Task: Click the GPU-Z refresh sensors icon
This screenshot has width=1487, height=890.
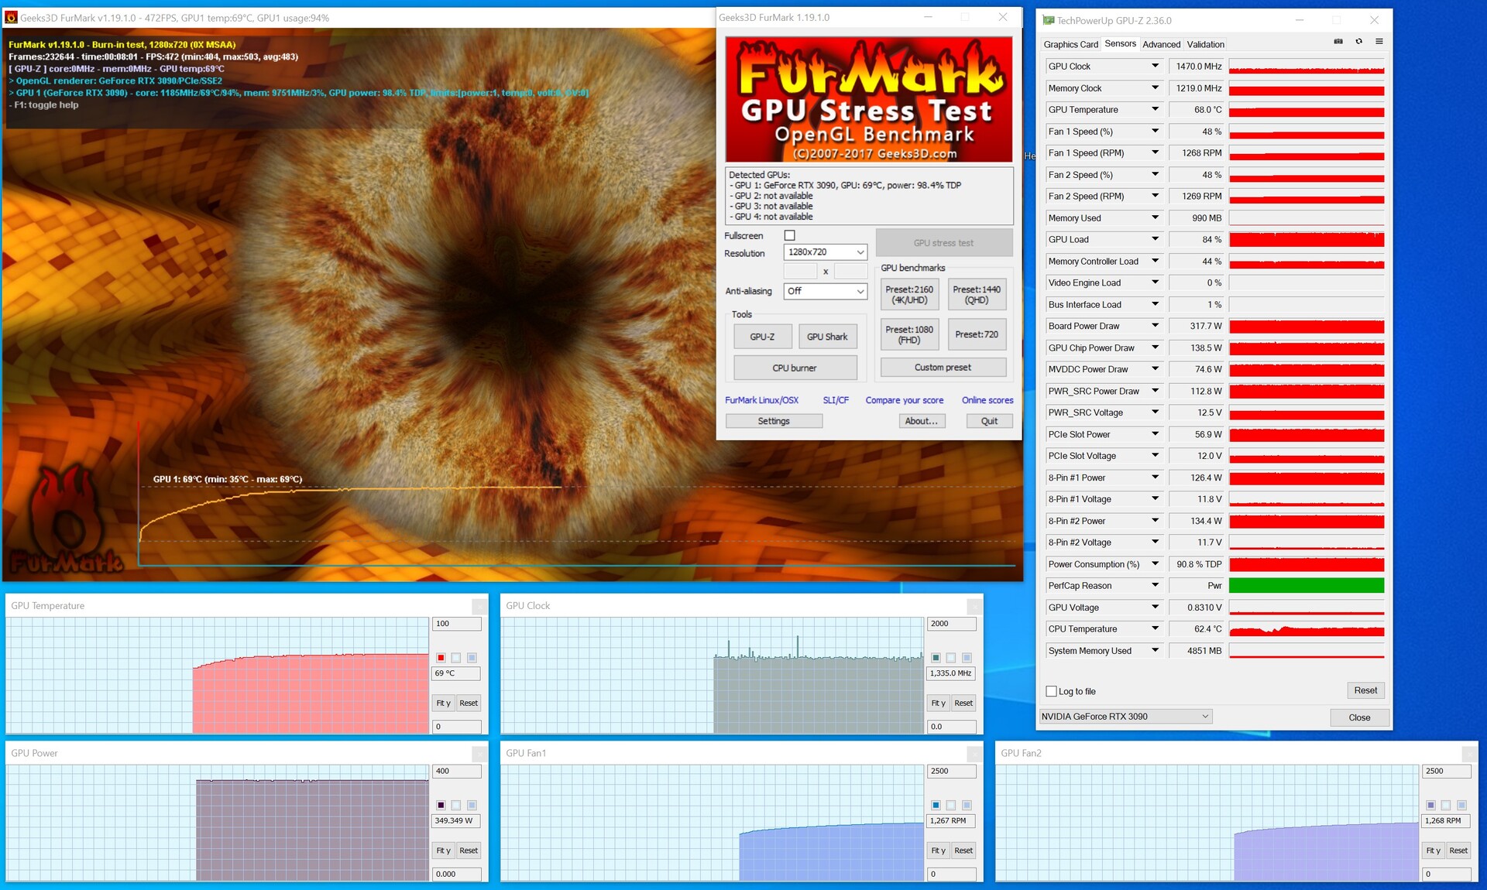Action: 1358,42
